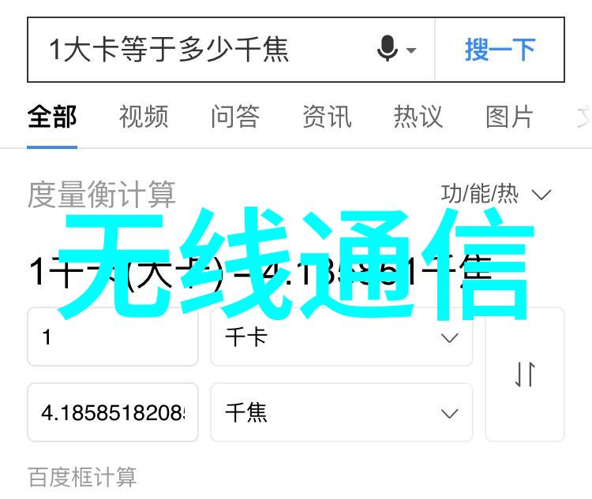Switch to the 图片 tab
This screenshot has height=499, width=592.
coord(510,117)
